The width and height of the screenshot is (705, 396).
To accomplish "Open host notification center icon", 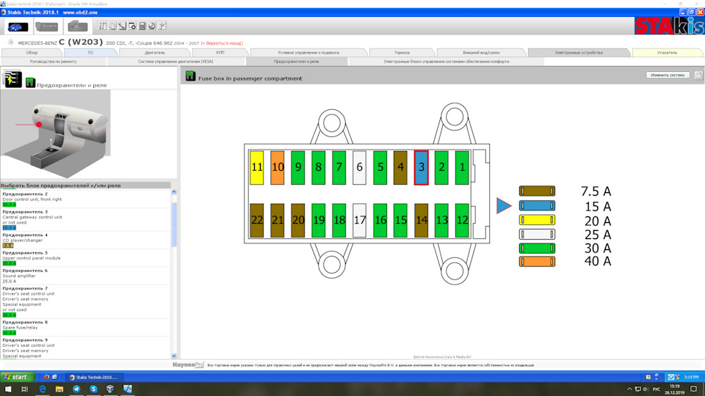I will (x=695, y=389).
